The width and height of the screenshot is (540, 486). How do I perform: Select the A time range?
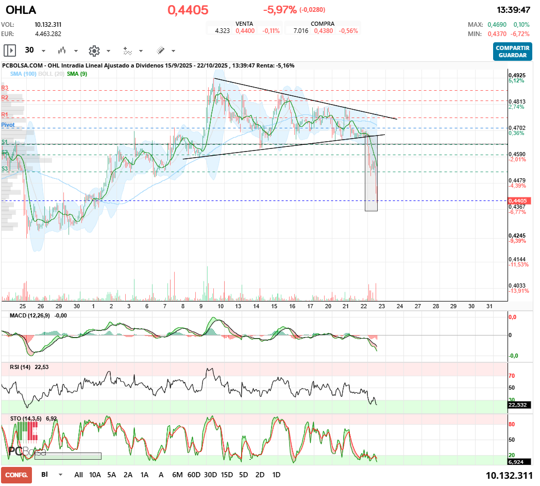[x=161, y=475]
